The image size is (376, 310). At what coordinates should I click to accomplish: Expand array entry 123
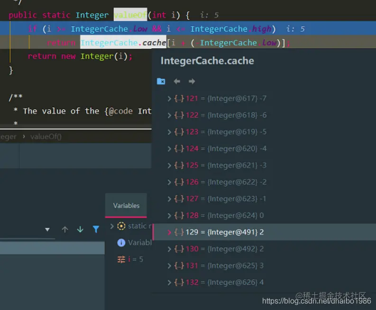point(169,132)
